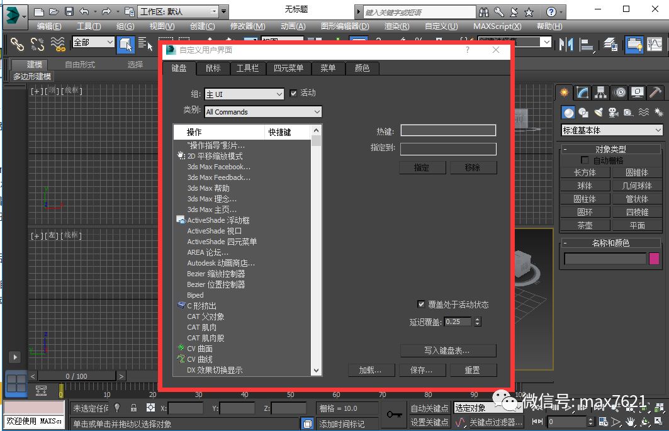669x431 pixels.
Task: Switch to the 四元菜单 tab
Action: [288, 69]
